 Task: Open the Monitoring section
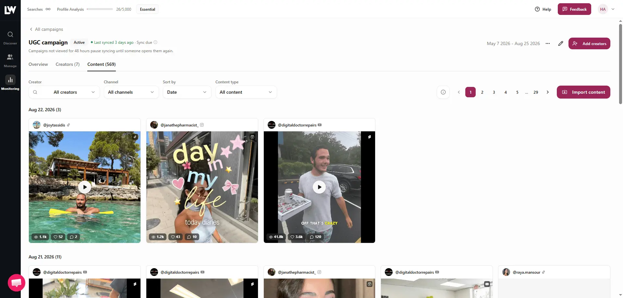pyautogui.click(x=10, y=83)
